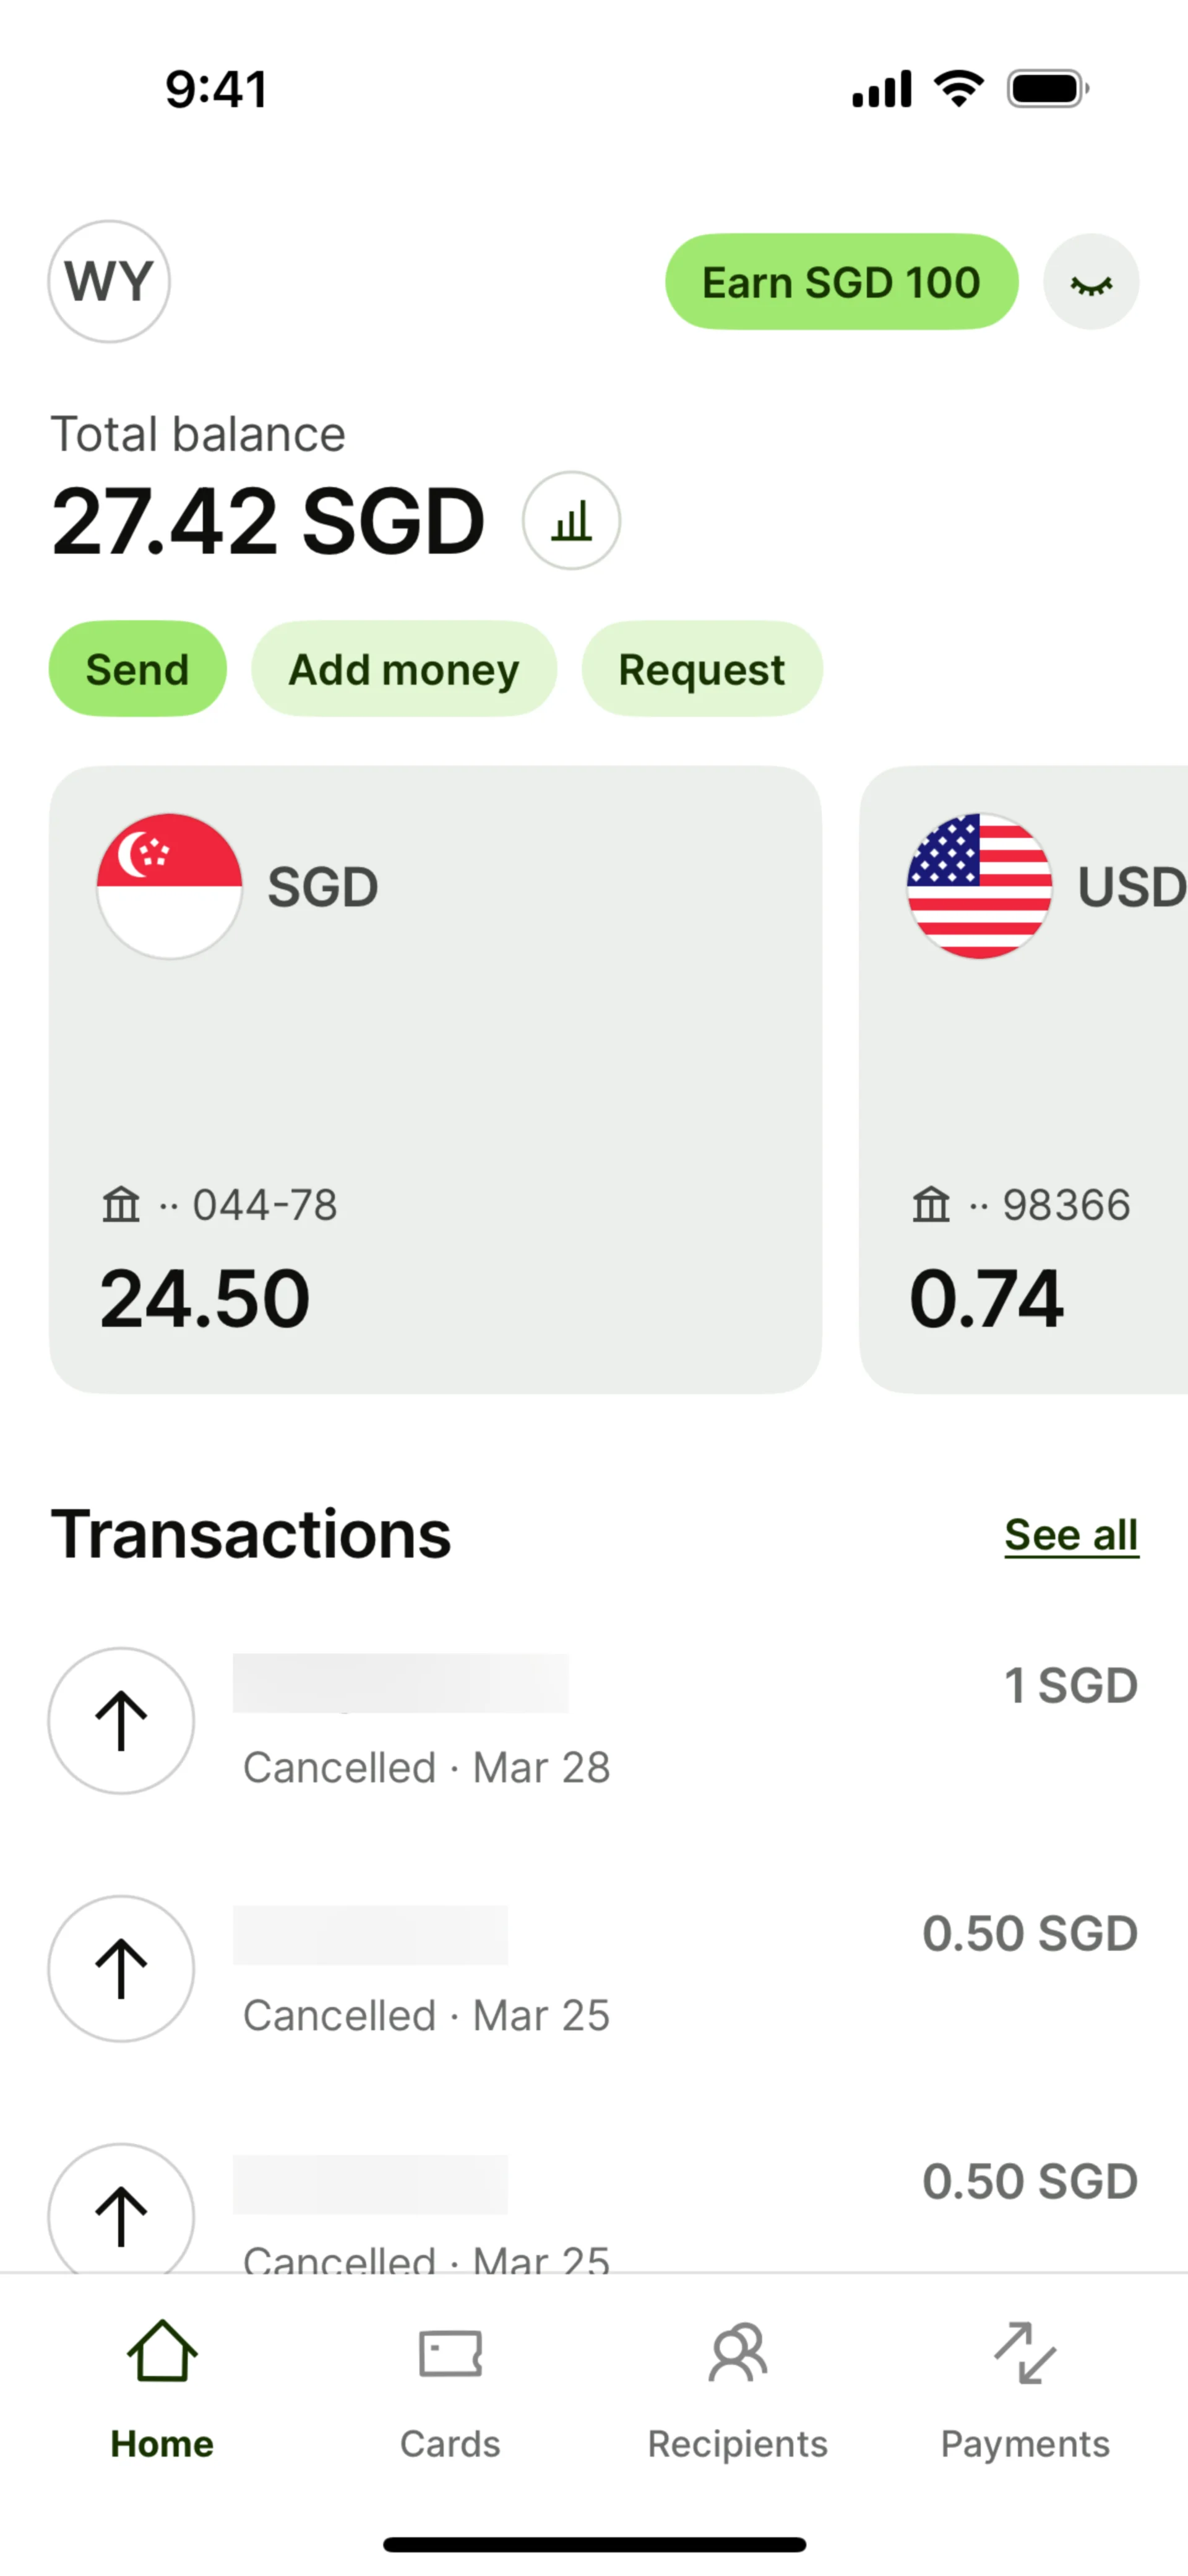Tap the SGD bank account details icon
The image size is (1188, 2576).
coord(121,1204)
